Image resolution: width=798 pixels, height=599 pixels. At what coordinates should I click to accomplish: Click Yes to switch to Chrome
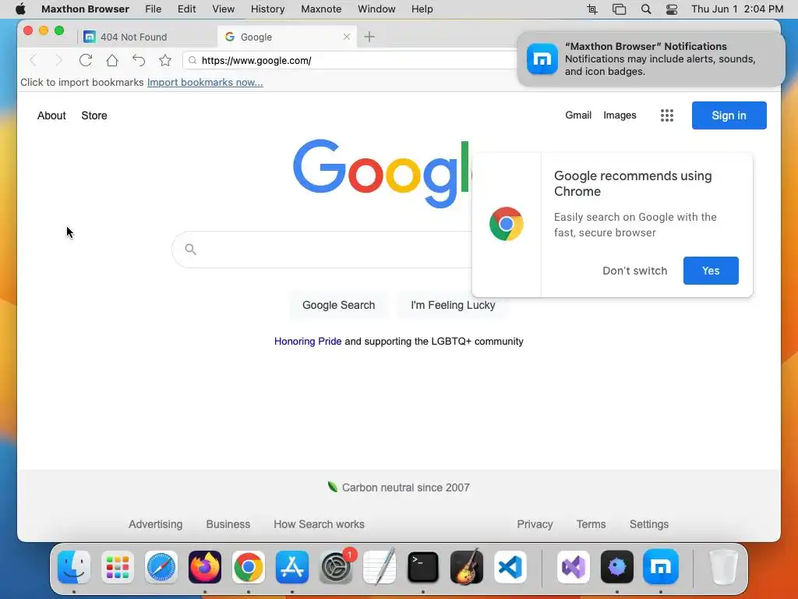711,271
